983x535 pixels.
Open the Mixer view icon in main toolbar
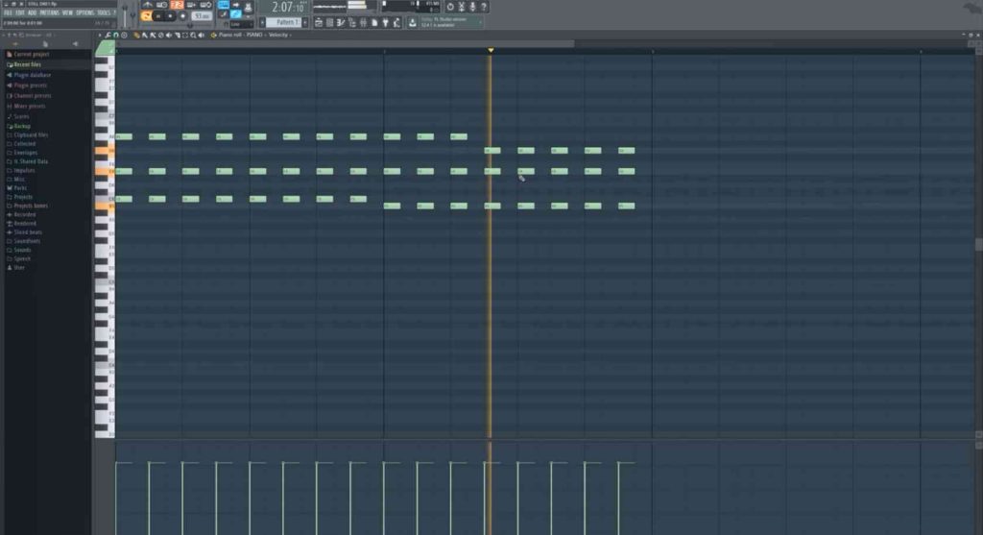363,23
